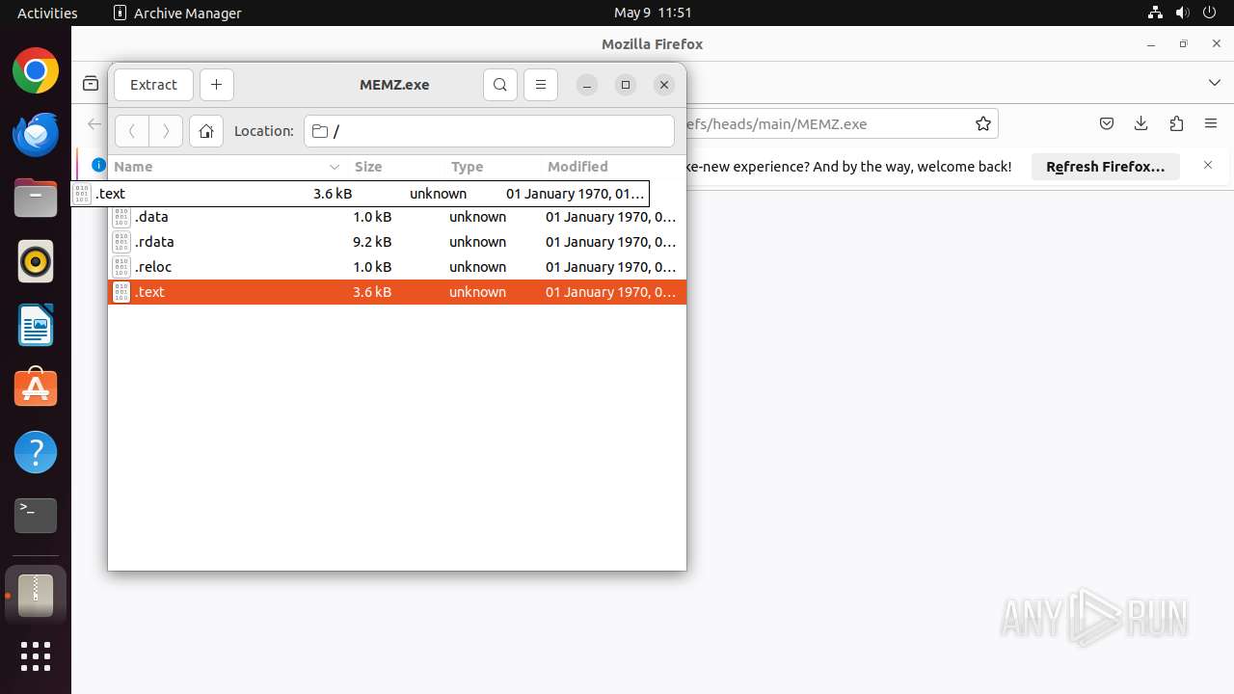This screenshot has height=694, width=1234.
Task: Select the highlighted .text file row
Action: click(397, 292)
